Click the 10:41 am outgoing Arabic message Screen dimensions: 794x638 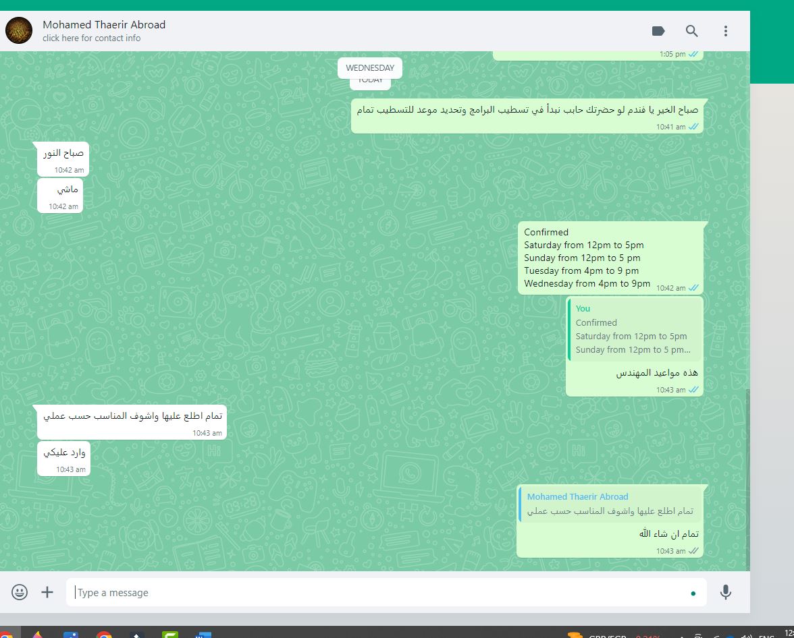click(x=527, y=116)
